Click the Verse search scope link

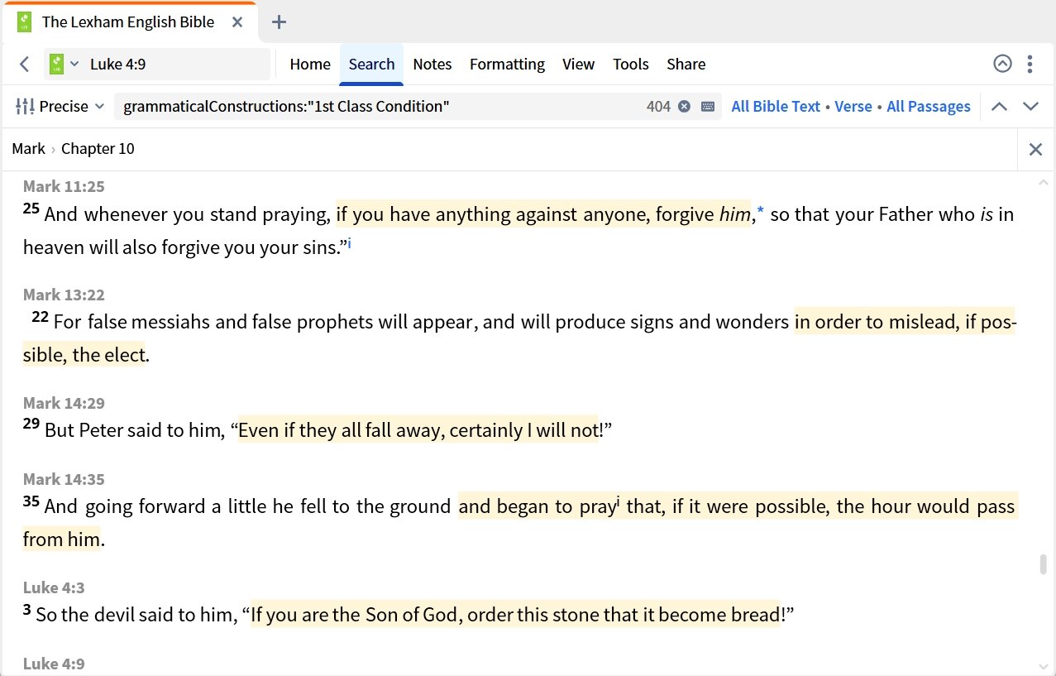click(853, 106)
